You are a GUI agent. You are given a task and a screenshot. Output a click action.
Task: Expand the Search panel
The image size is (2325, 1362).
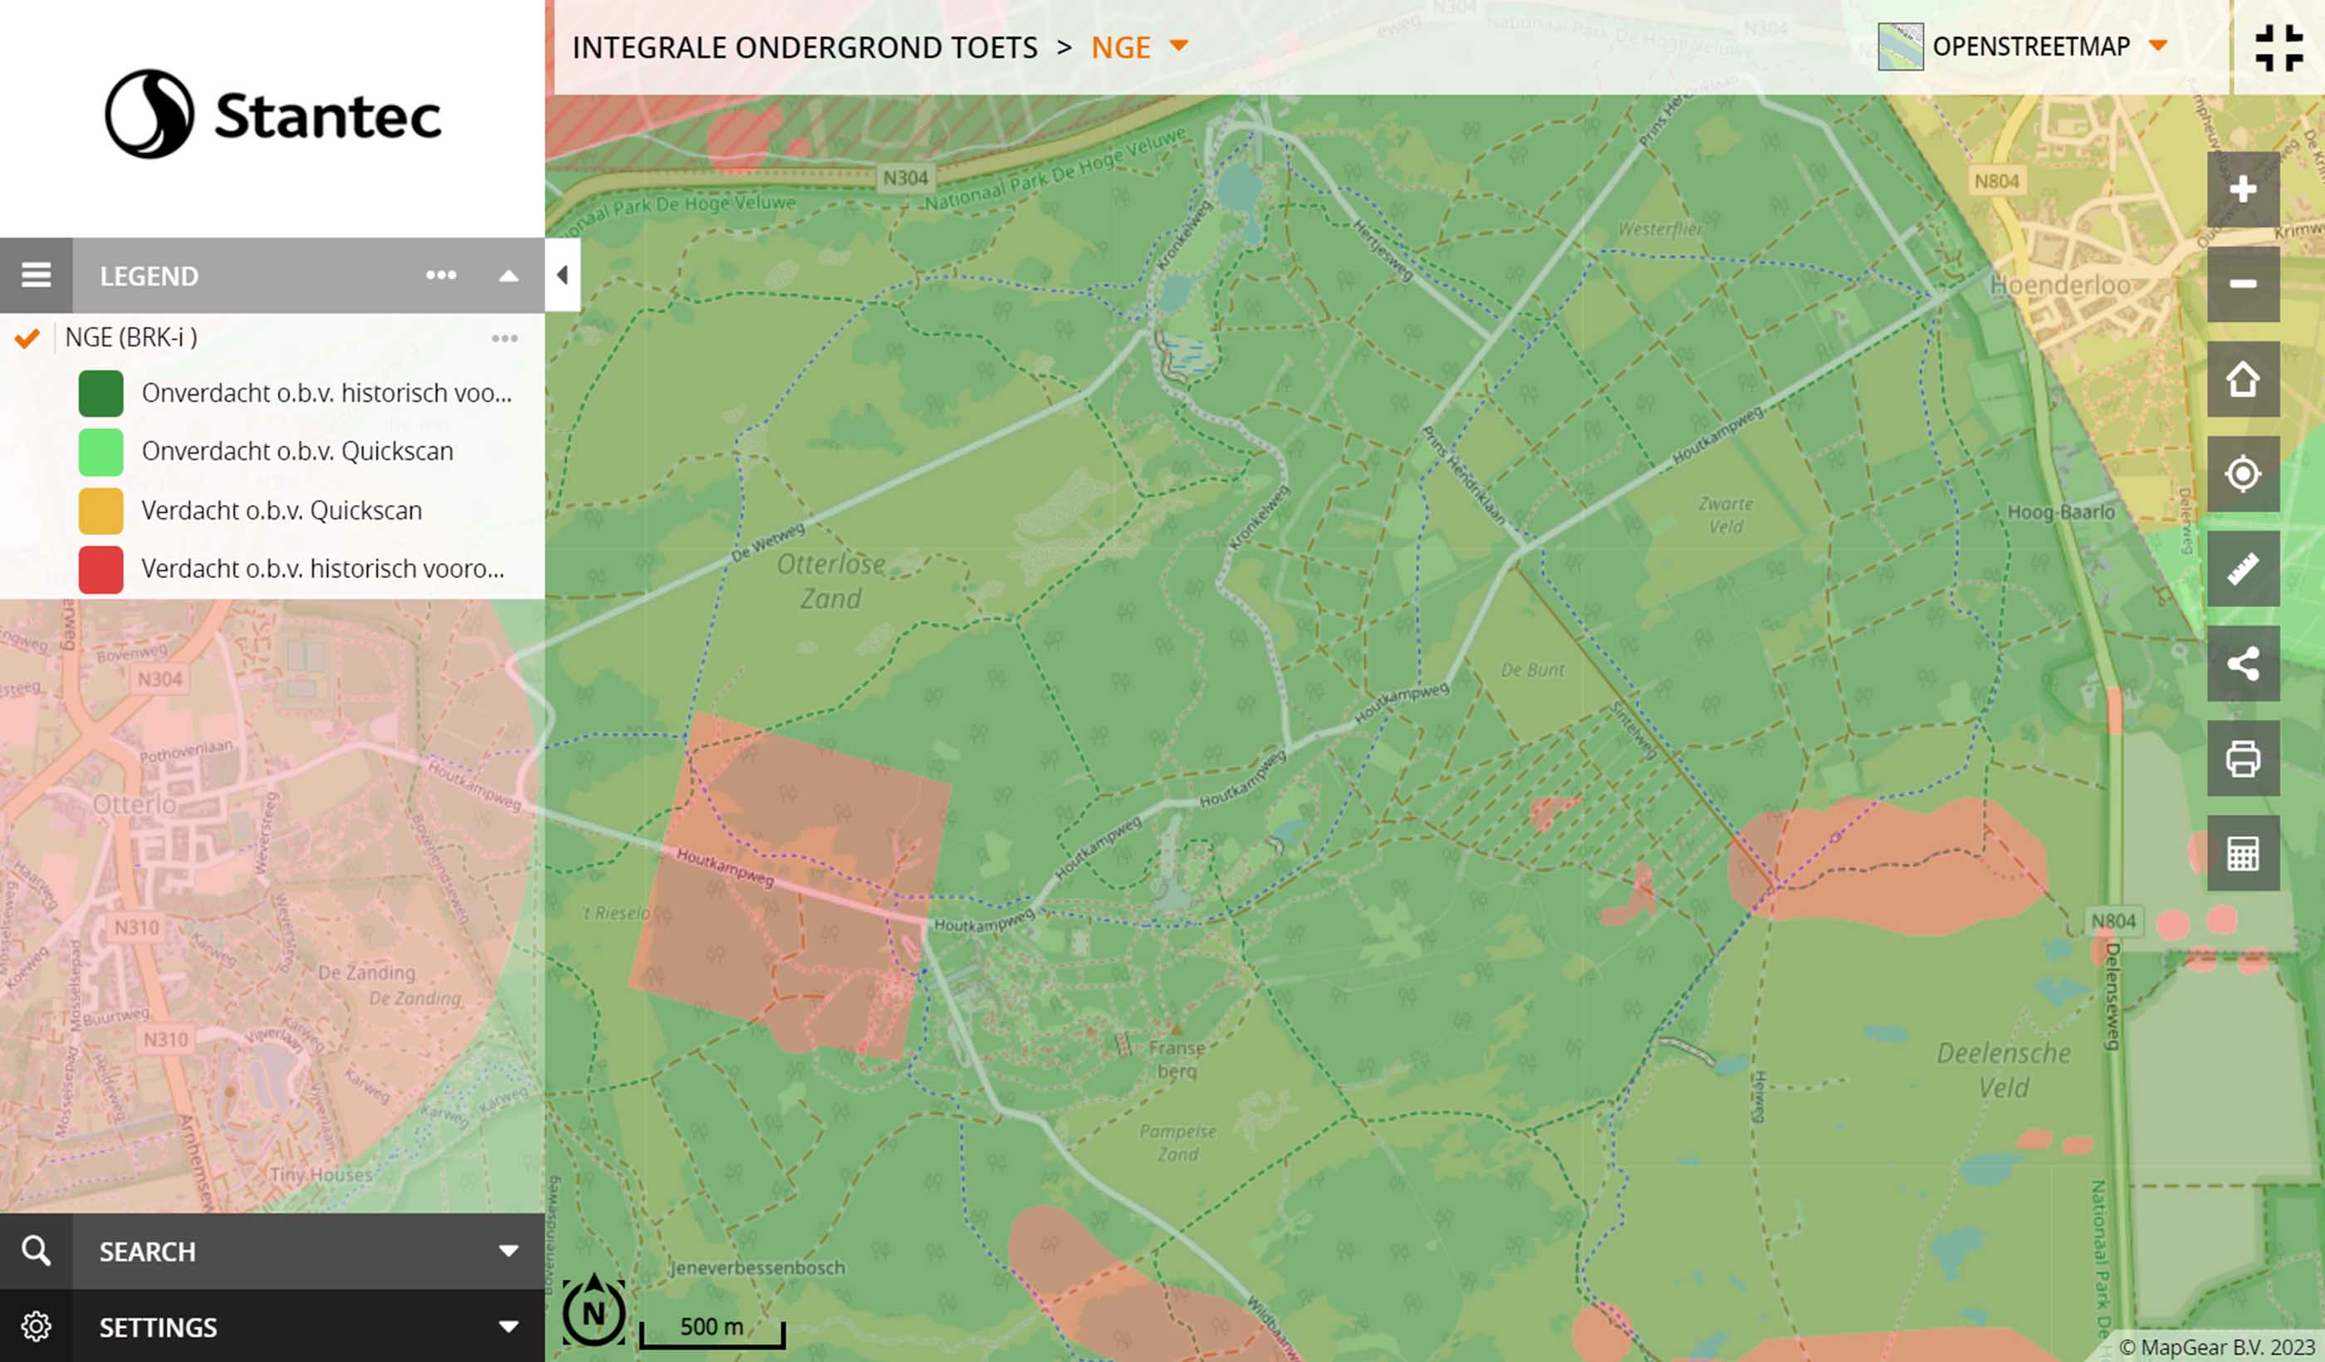(508, 1252)
